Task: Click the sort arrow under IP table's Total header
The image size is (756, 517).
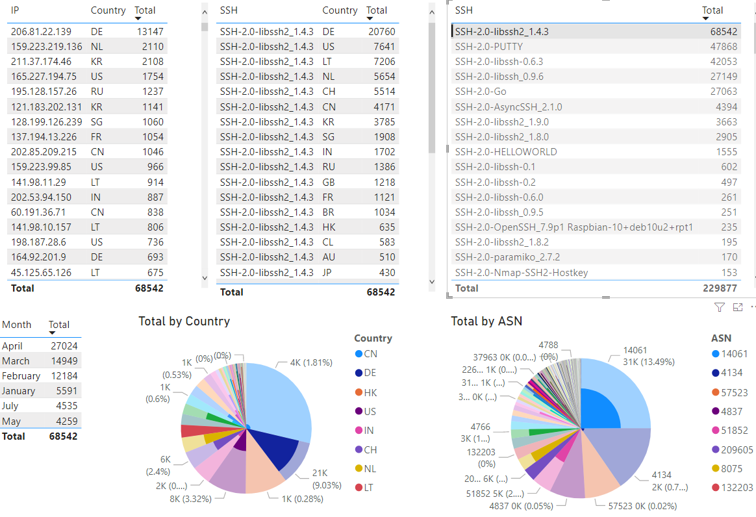Action: [139, 20]
